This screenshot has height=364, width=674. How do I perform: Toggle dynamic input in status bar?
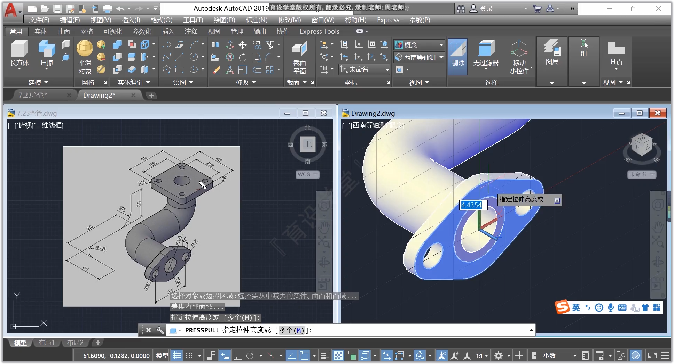coord(225,356)
